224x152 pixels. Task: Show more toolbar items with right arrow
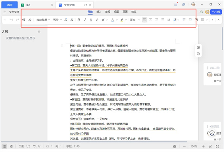212,20
